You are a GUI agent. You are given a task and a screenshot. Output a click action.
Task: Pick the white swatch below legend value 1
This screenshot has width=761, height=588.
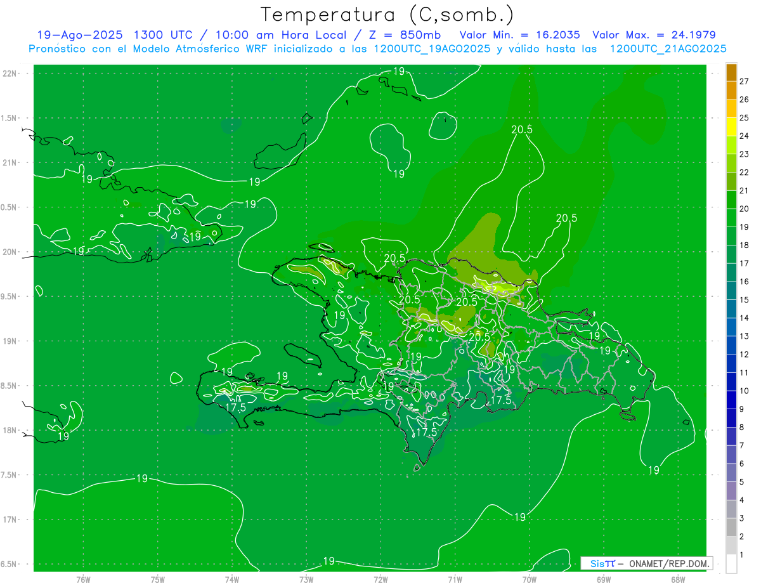731,564
